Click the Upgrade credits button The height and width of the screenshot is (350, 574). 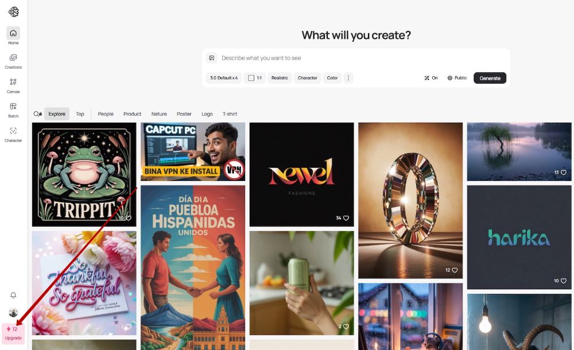13,333
